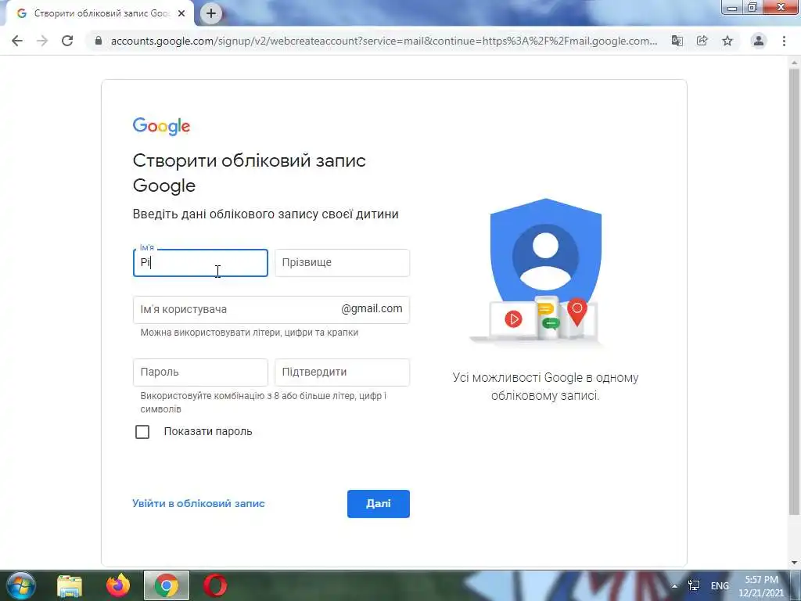Click the browser Back arrow
Viewport: 801px width, 601px height.
tap(17, 41)
